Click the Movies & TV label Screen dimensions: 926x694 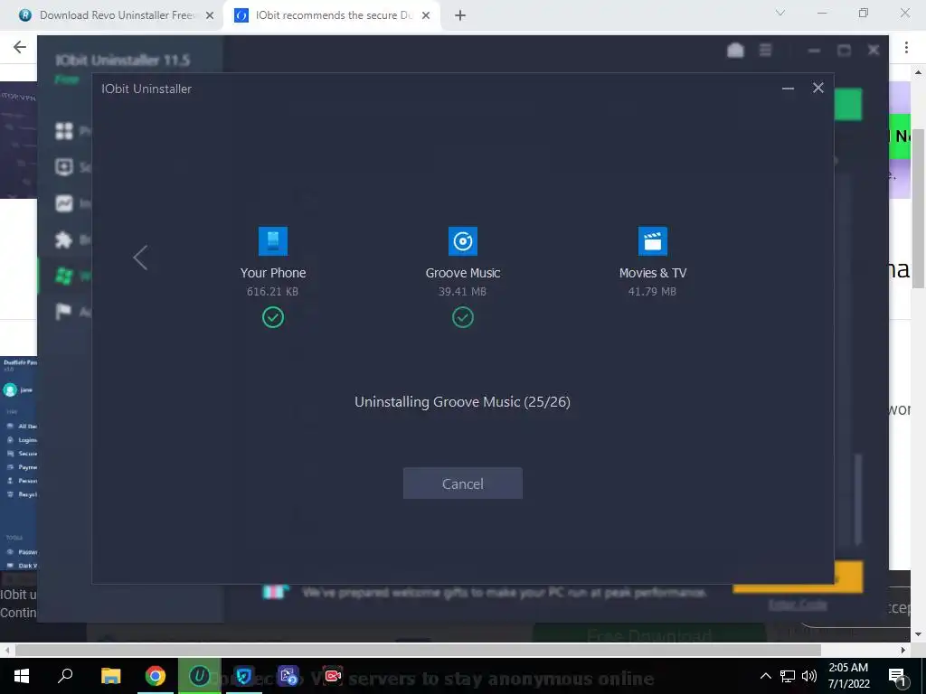point(653,273)
